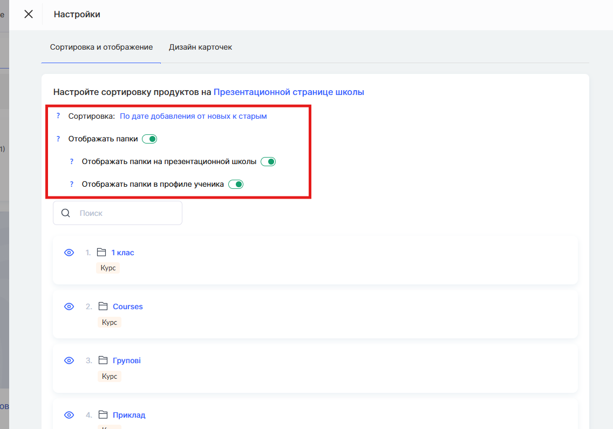Click the folder icon of Групові
The image size is (613, 429).
[x=103, y=360]
